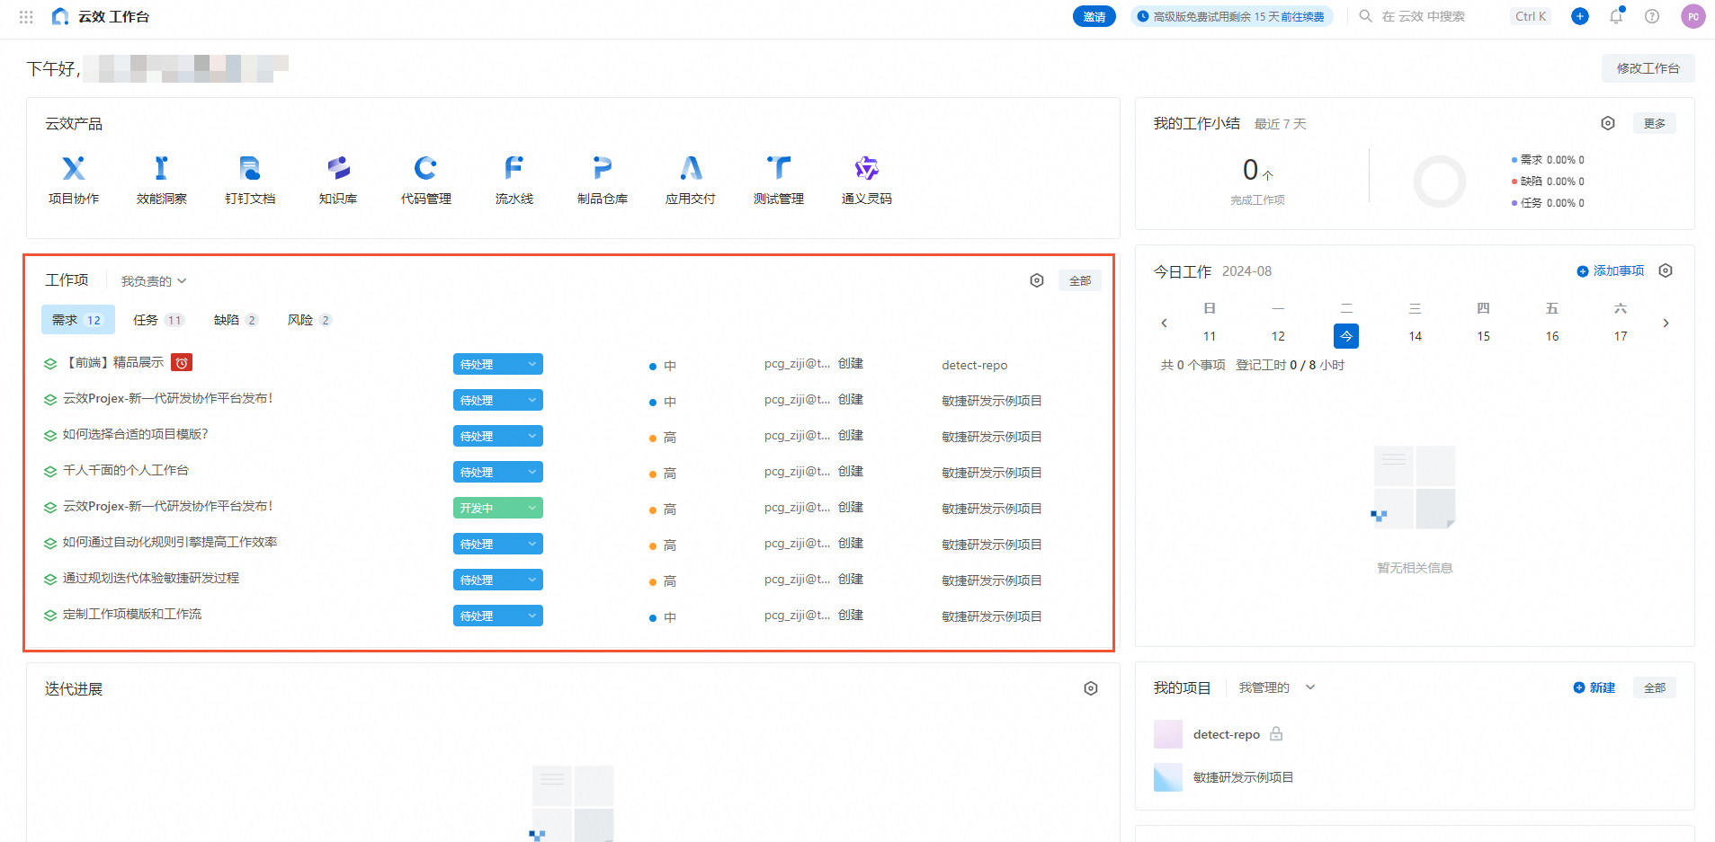The image size is (1715, 842).
Task: Switch to the 需求 tab
Action: pos(78,320)
